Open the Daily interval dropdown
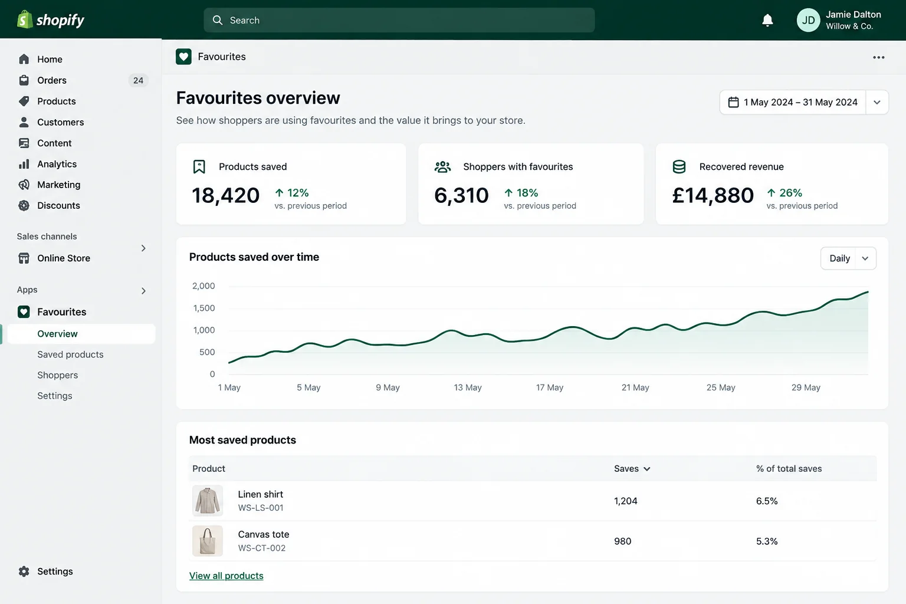 [848, 258]
